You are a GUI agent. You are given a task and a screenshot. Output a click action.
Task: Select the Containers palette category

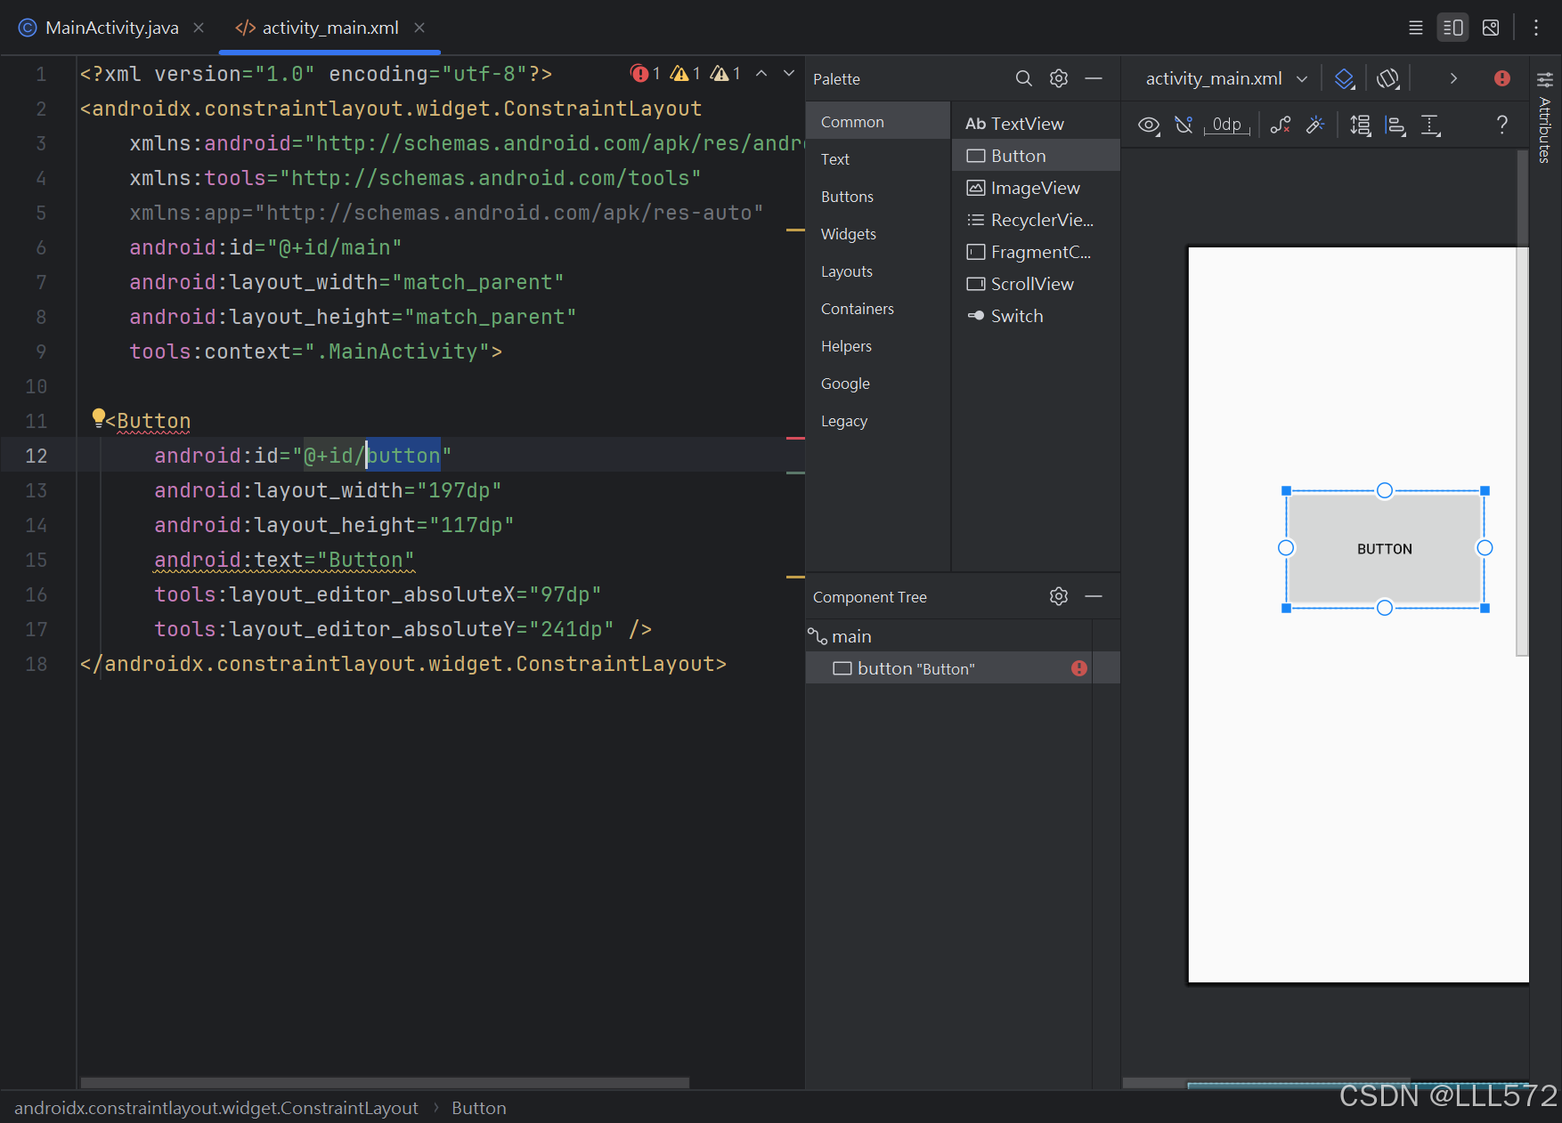tap(878, 309)
